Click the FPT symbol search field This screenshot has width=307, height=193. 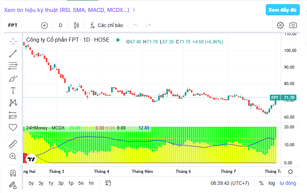(x=13, y=25)
